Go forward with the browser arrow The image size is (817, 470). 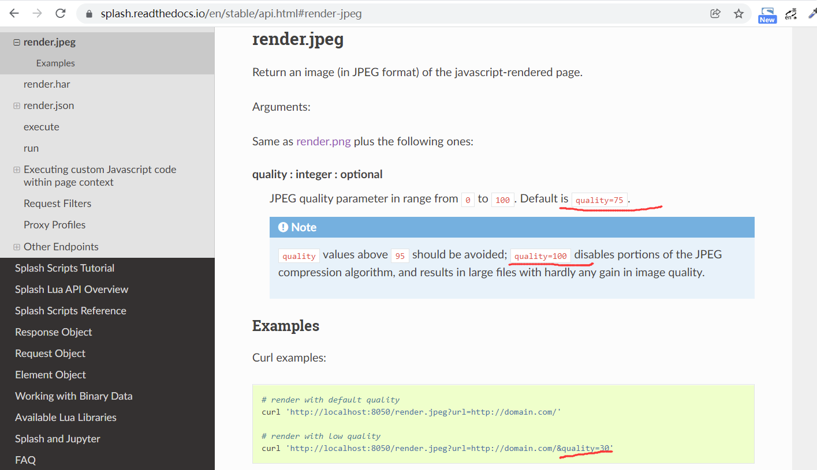point(37,13)
